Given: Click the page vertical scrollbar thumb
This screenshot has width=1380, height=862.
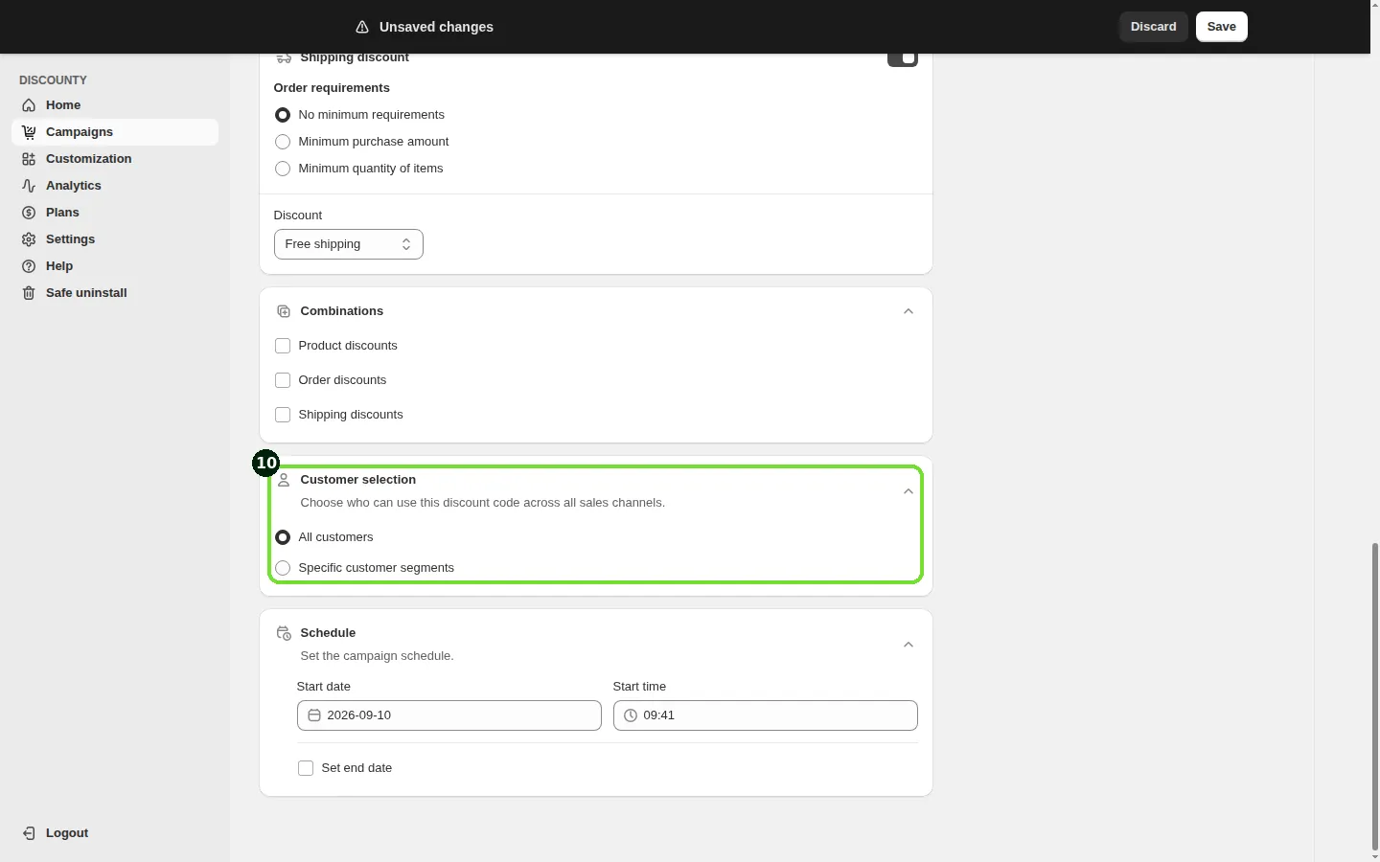Looking at the screenshot, I should tap(1375, 695).
